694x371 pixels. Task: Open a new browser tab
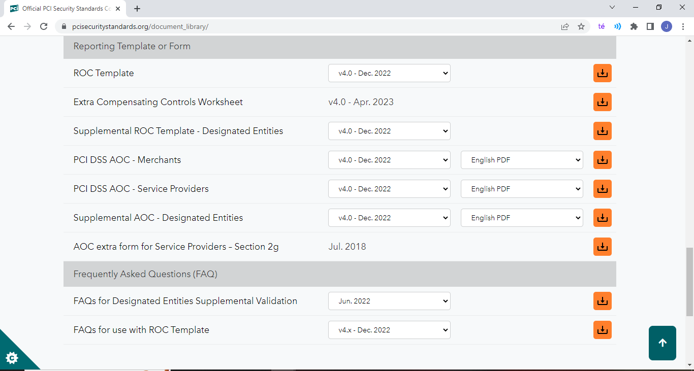coord(137,9)
